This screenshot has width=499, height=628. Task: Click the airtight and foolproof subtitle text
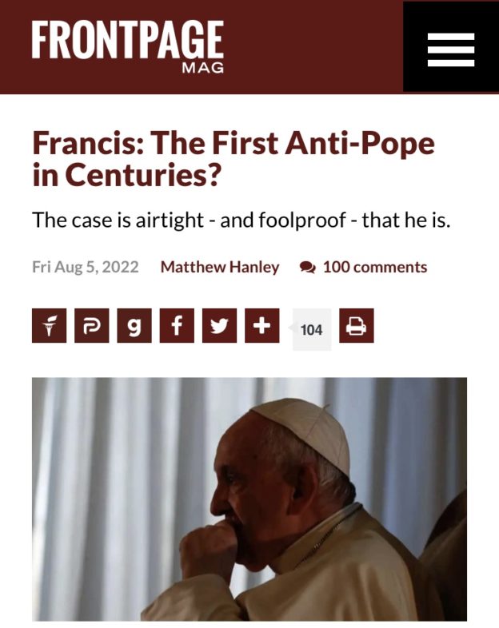pyautogui.click(x=242, y=220)
